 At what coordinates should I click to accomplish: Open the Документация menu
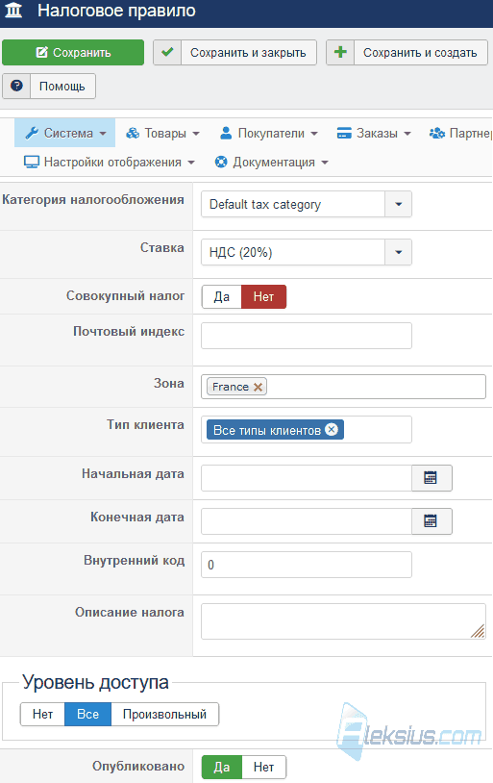271,162
